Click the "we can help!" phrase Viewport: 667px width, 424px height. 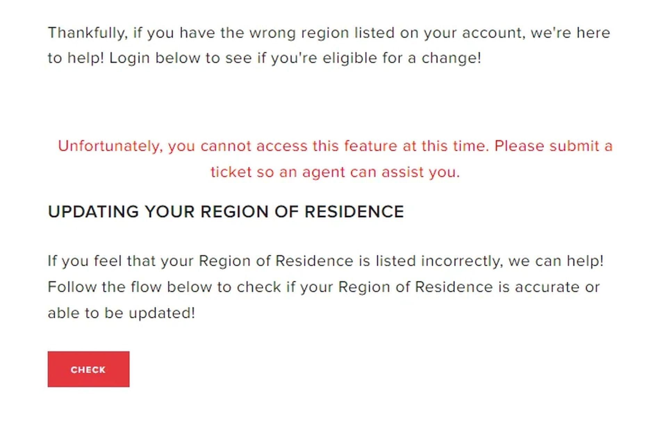tap(556, 261)
